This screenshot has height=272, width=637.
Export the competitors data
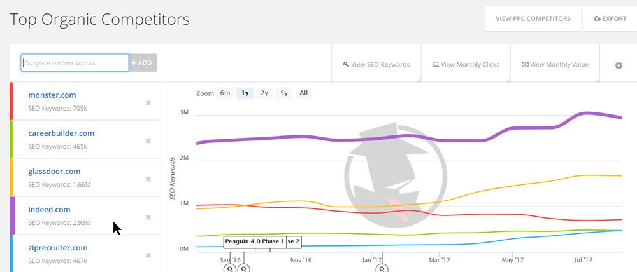610,18
